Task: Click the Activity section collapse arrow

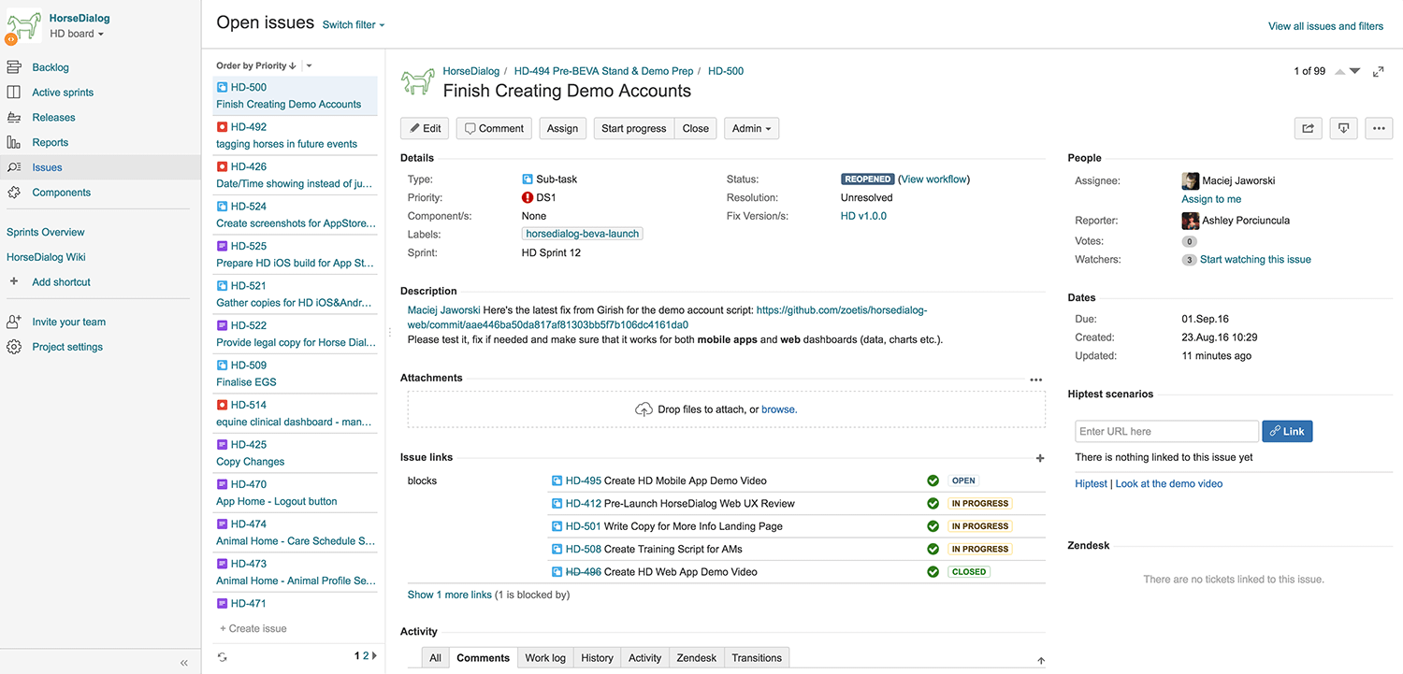Action: tap(1041, 661)
